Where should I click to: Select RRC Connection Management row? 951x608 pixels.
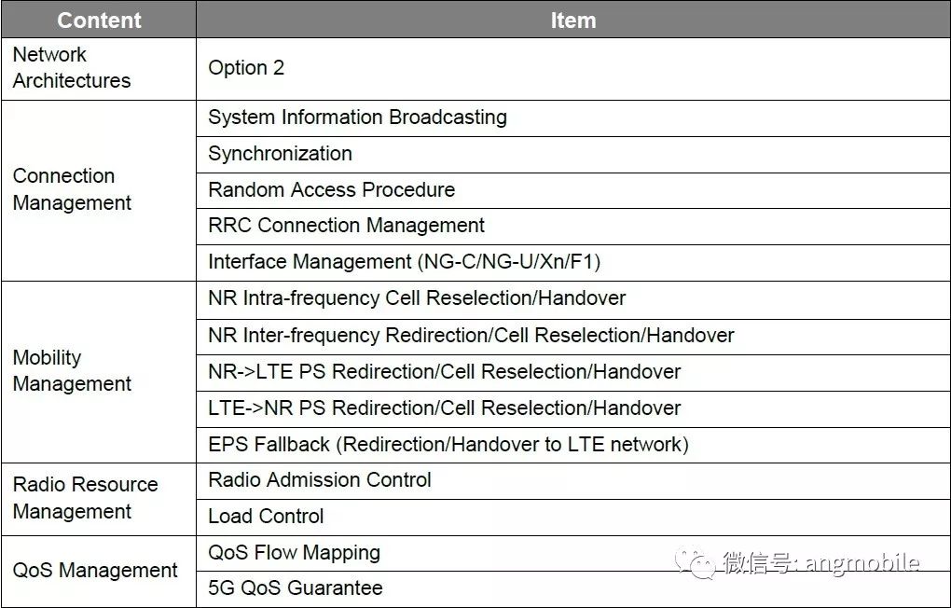click(x=573, y=227)
